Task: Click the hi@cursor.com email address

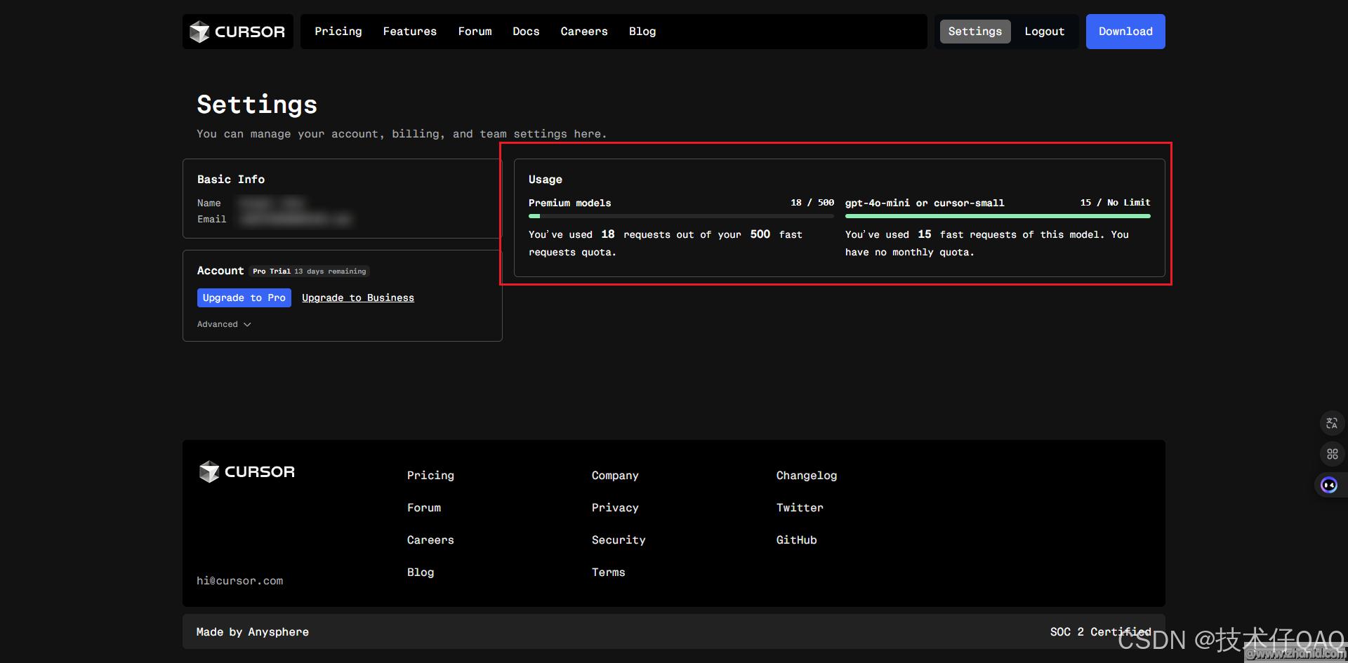Action: click(x=239, y=581)
